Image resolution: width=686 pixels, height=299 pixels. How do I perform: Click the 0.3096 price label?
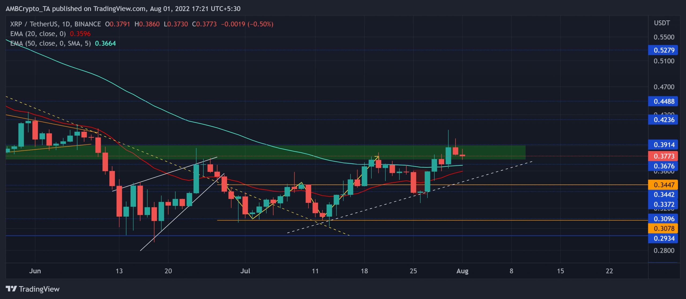click(x=663, y=219)
